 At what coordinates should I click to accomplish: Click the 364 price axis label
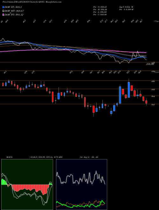[x=153, y=96]
